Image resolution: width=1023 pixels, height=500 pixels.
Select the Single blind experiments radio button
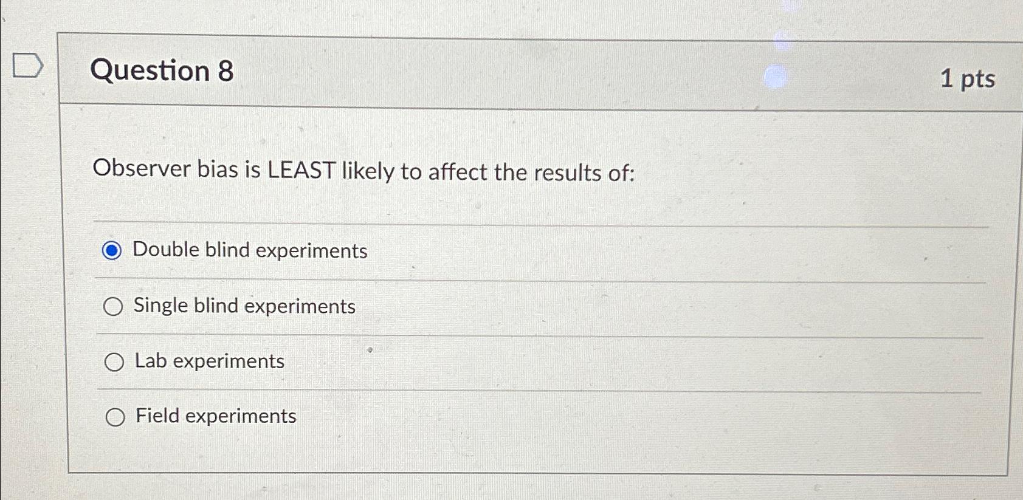[x=113, y=306]
